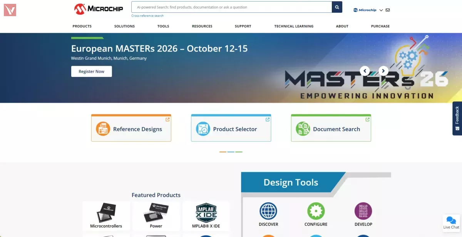Open MPLAB X IDE featured product thumbnail
The width and height of the screenshot is (462, 237).
206,213
